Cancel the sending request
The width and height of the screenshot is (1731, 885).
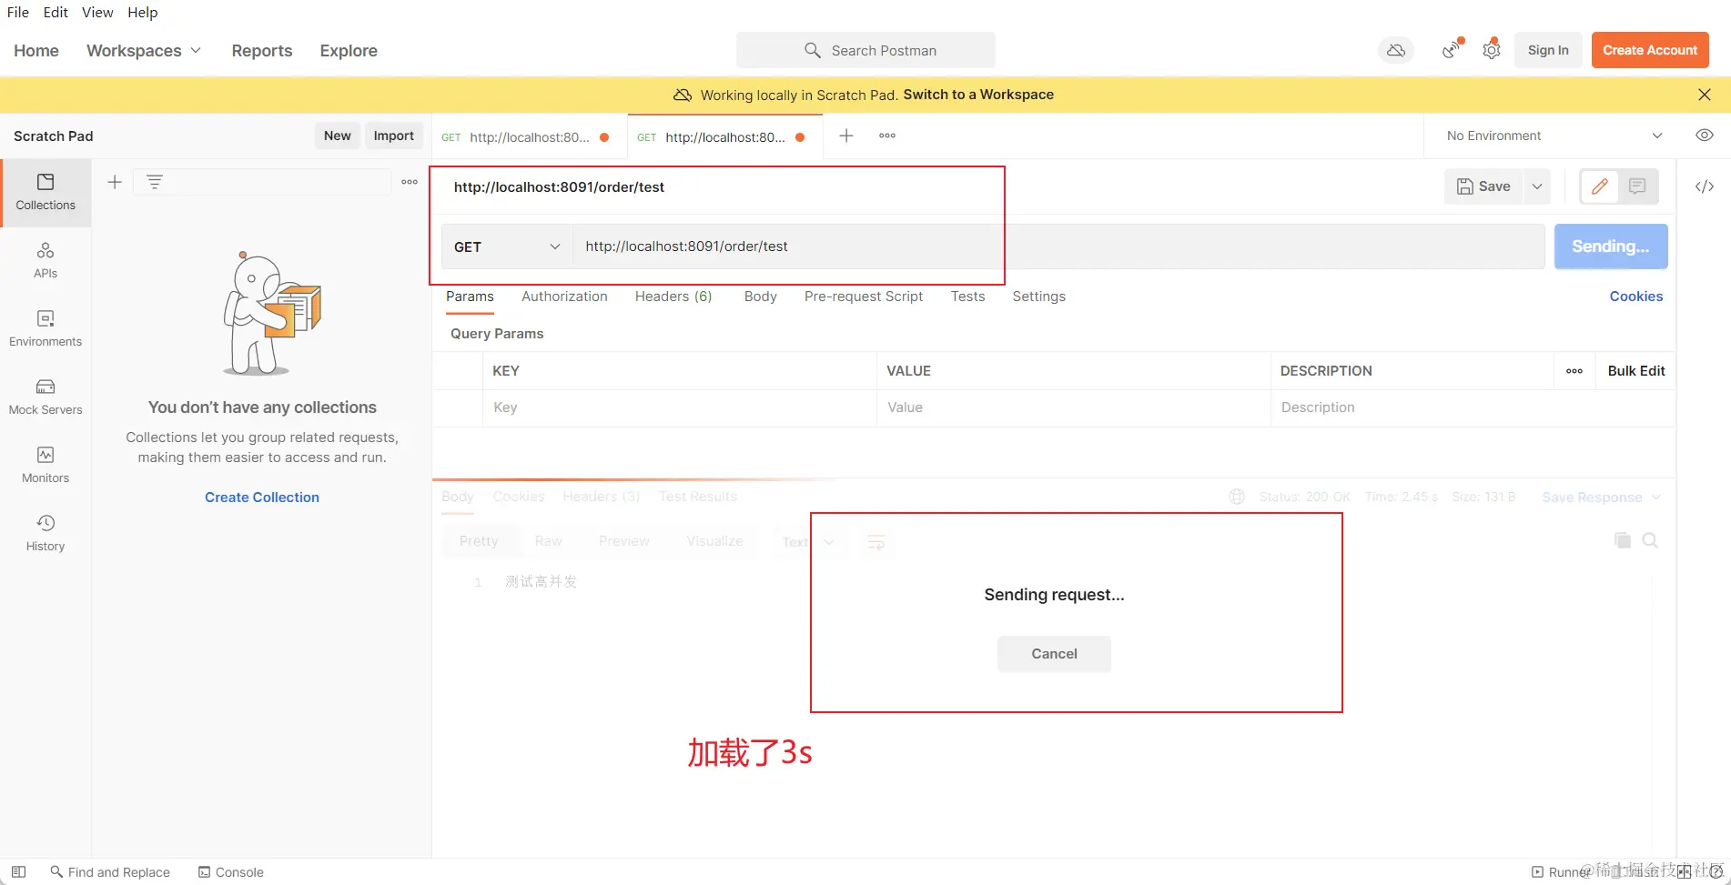coord(1054,654)
